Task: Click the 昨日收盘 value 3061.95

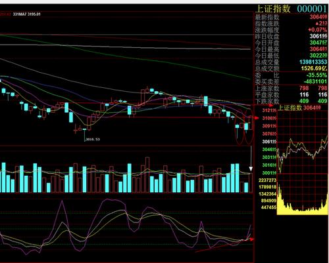Action: 318,36
